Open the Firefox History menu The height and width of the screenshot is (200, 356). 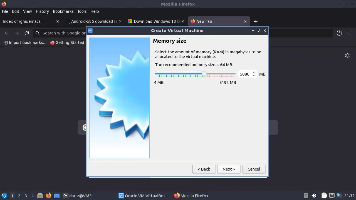[x=42, y=11]
